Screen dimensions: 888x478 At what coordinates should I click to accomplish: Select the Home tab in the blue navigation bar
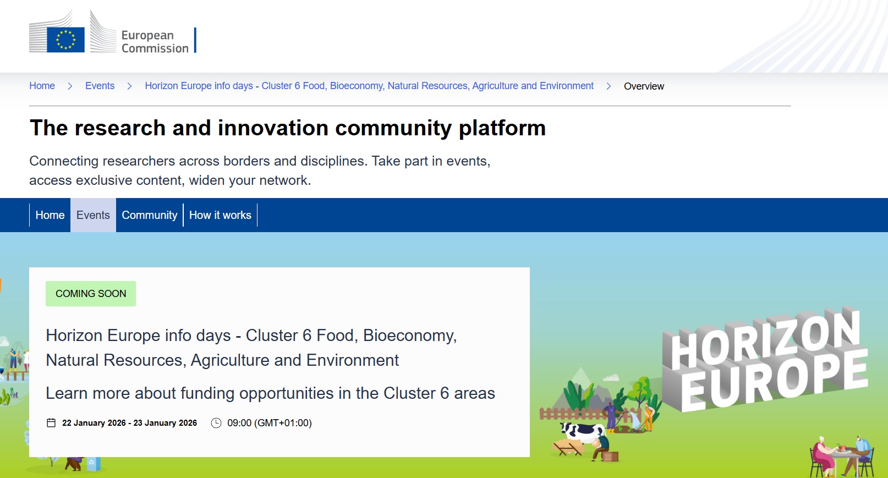(x=50, y=215)
